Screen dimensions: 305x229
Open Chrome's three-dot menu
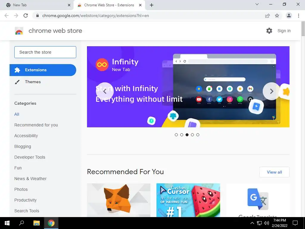pos(298,16)
